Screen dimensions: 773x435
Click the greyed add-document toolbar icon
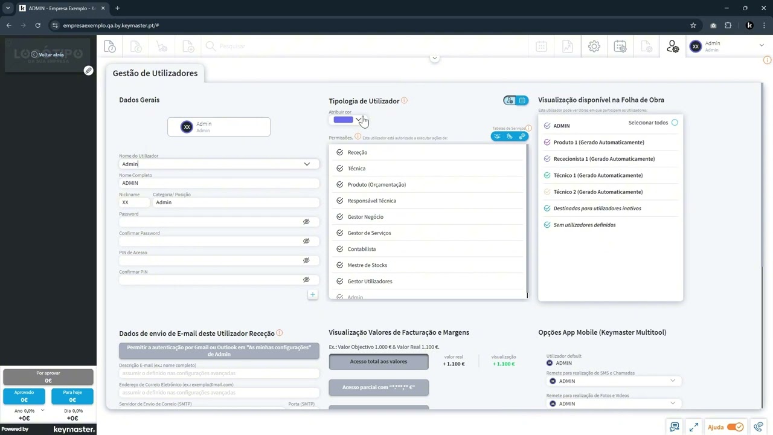[188, 47]
